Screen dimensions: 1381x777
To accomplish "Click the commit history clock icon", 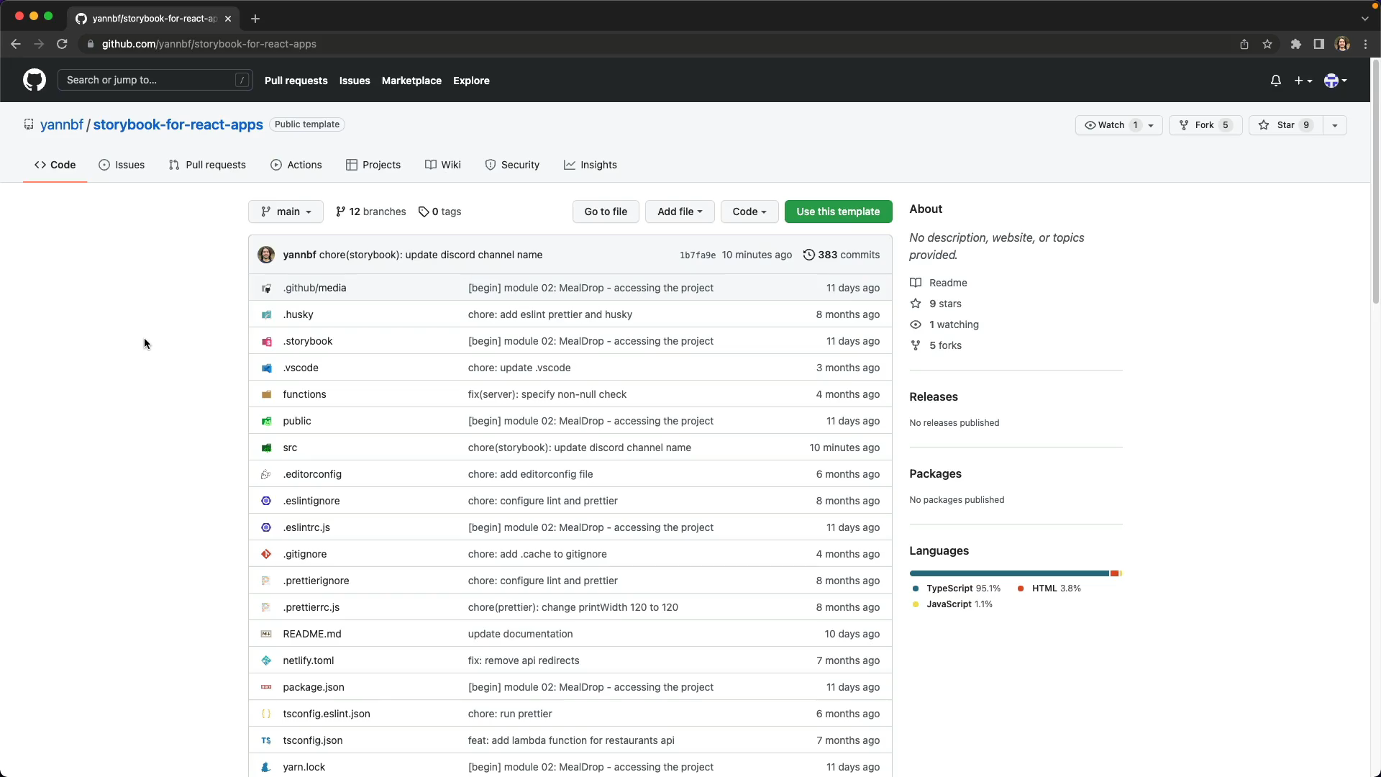I will (x=808, y=255).
